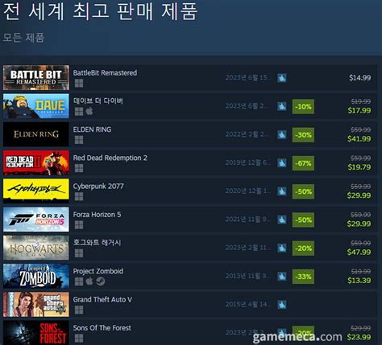Open the BattleBit Remastered capsule image
The height and width of the screenshot is (345, 382).
pyautogui.click(x=36, y=77)
